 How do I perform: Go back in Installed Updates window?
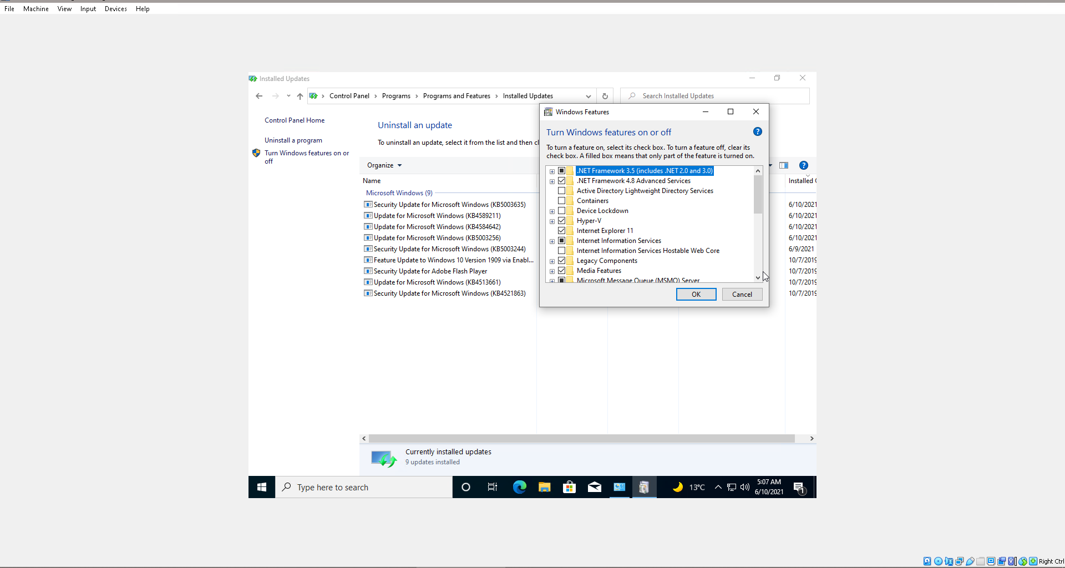click(259, 96)
